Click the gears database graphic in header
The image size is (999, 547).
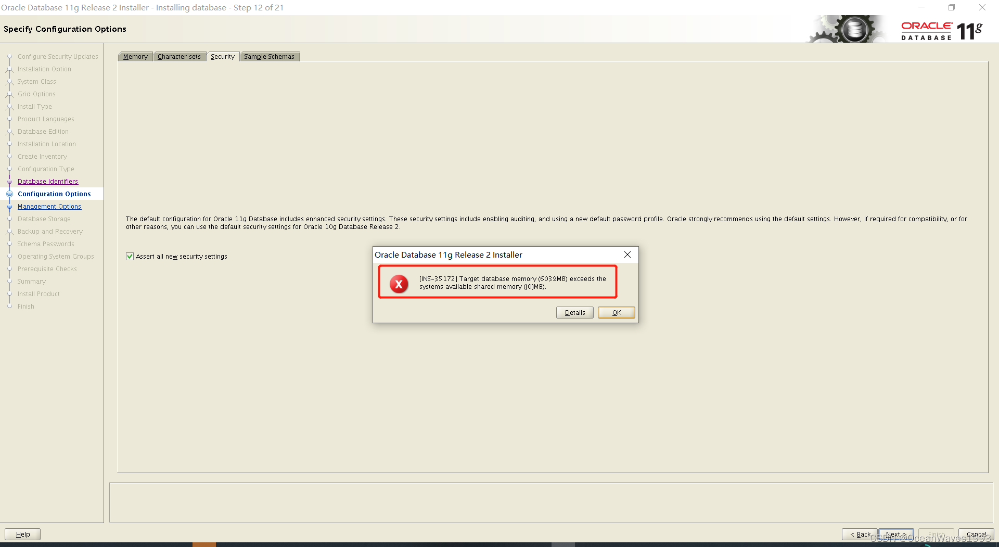(x=847, y=29)
